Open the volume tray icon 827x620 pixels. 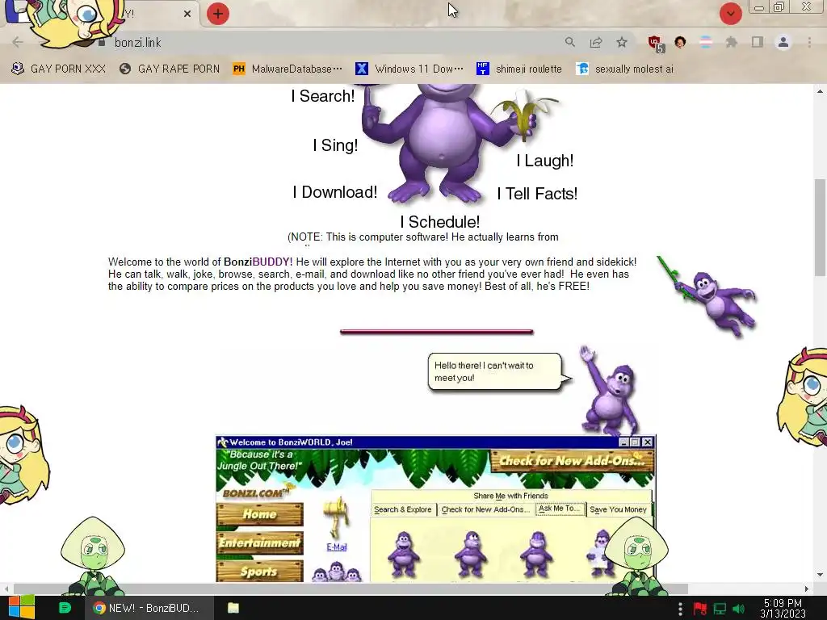pos(738,609)
